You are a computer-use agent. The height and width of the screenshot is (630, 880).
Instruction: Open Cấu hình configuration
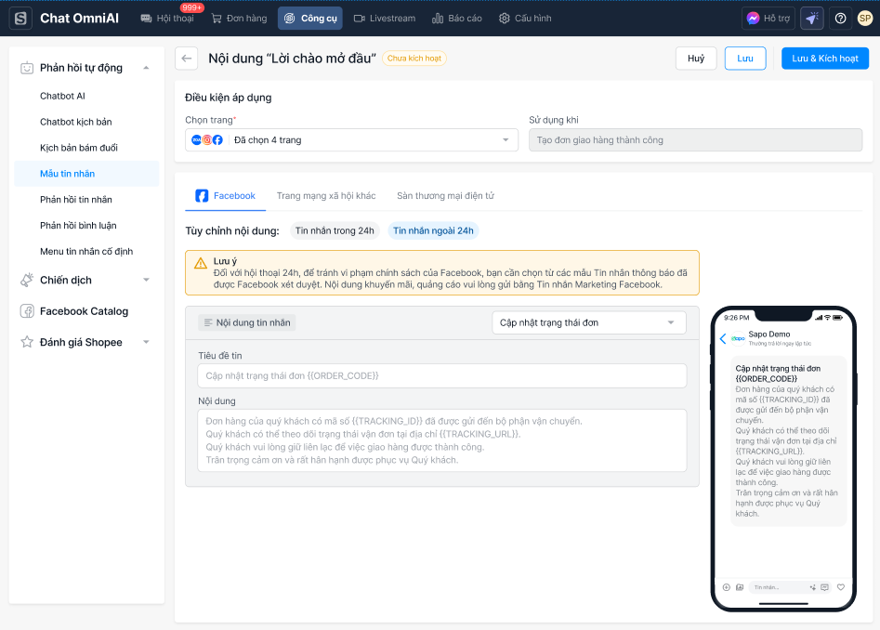pos(525,18)
